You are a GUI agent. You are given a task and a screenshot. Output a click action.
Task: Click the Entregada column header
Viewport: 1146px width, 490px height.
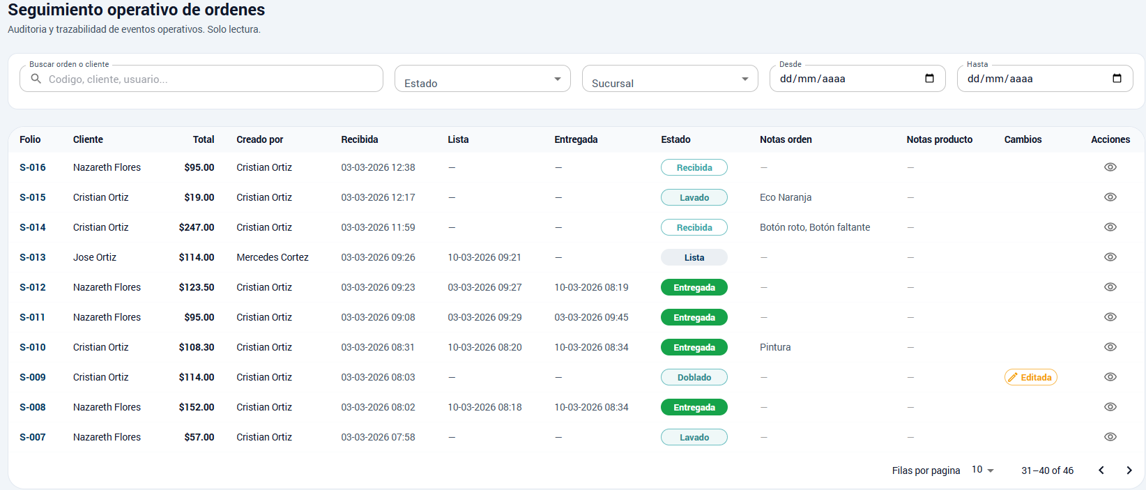(x=576, y=139)
